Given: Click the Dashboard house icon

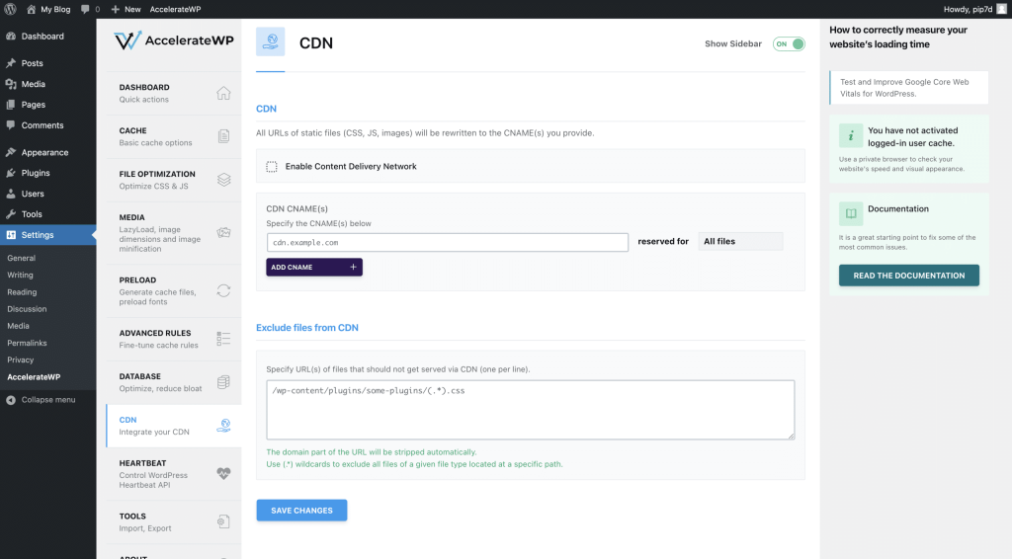Looking at the screenshot, I should click(223, 93).
